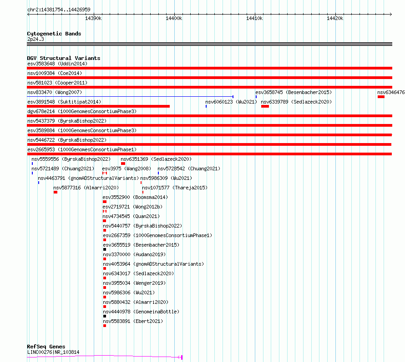This screenshot has width=405, height=362.
Task: Click the nsv5877316 (Almarri2020) label
Action: 86,188
